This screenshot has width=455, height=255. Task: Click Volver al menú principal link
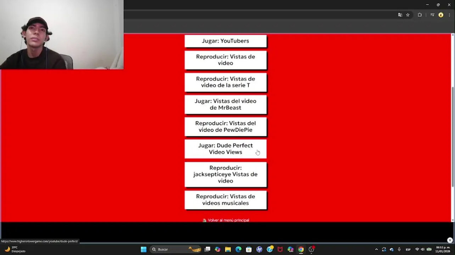click(226, 220)
